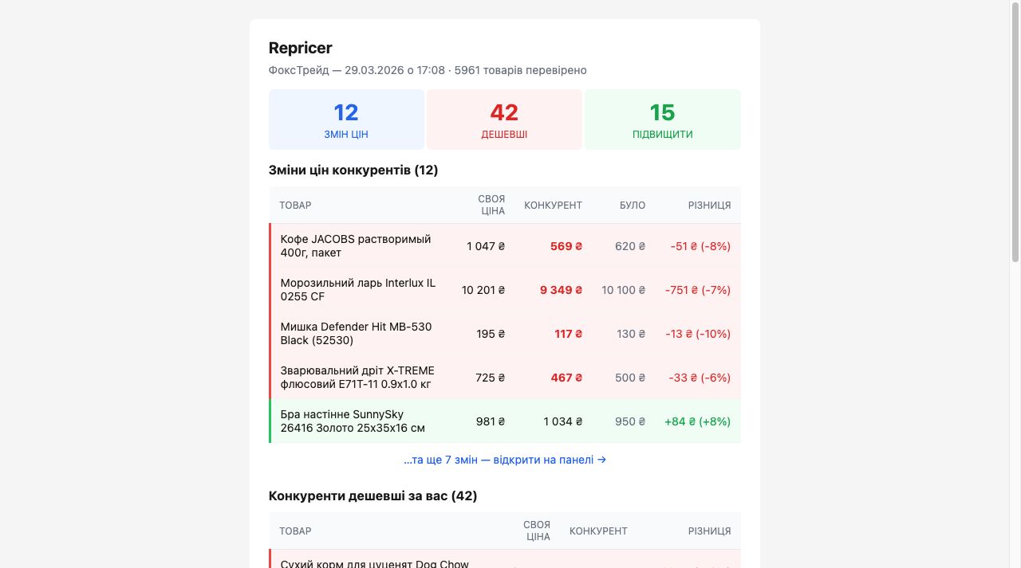Click the БУЛО column header
Image resolution: width=1021 pixels, height=568 pixels.
click(633, 205)
